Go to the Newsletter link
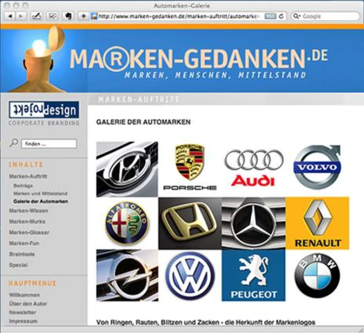 click(x=23, y=313)
